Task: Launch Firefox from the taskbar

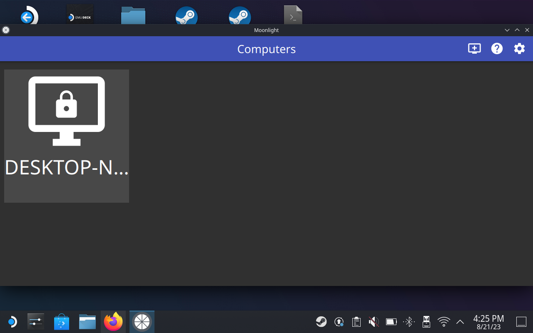Action: coord(113,322)
